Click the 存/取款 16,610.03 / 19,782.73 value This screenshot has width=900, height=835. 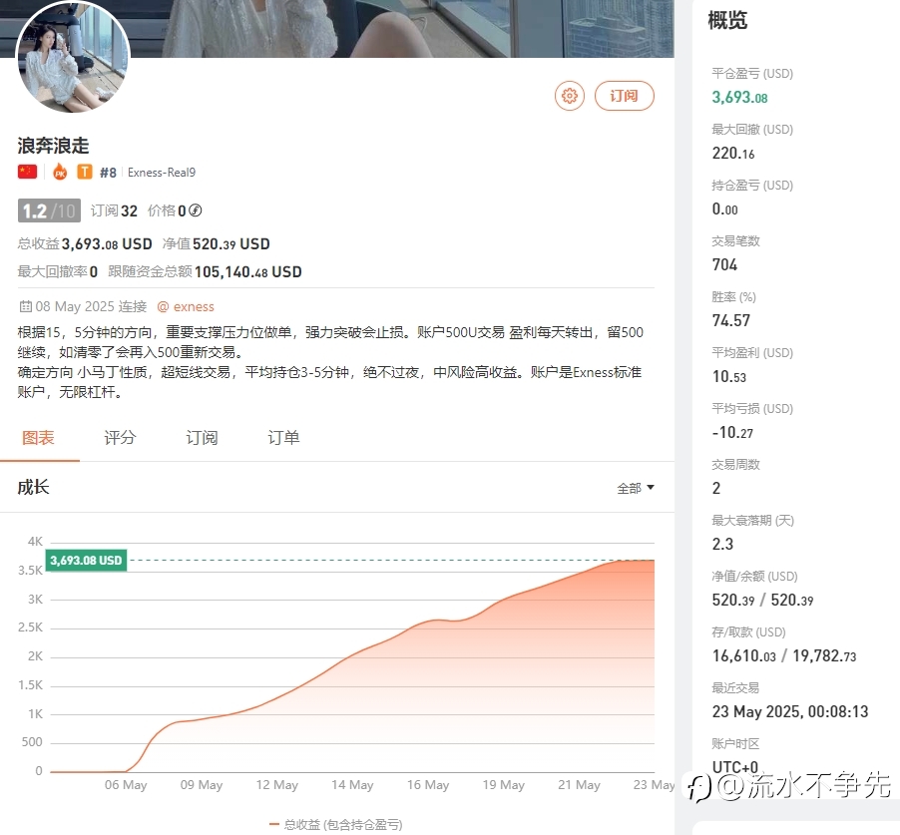tap(784, 655)
